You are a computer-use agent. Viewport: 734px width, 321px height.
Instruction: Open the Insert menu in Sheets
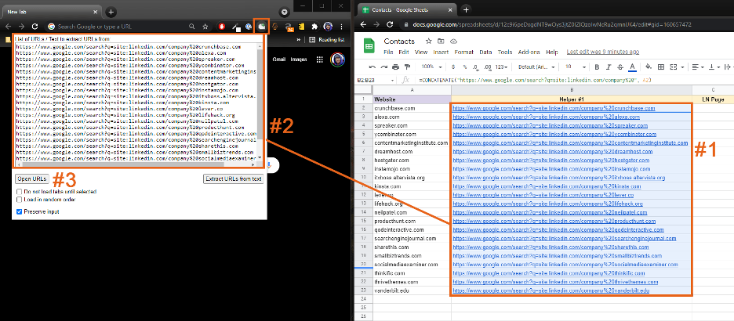[x=441, y=52]
